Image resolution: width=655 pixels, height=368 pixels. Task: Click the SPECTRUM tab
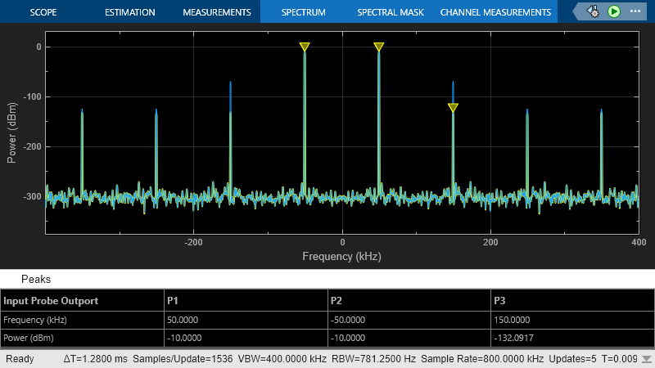click(x=303, y=12)
